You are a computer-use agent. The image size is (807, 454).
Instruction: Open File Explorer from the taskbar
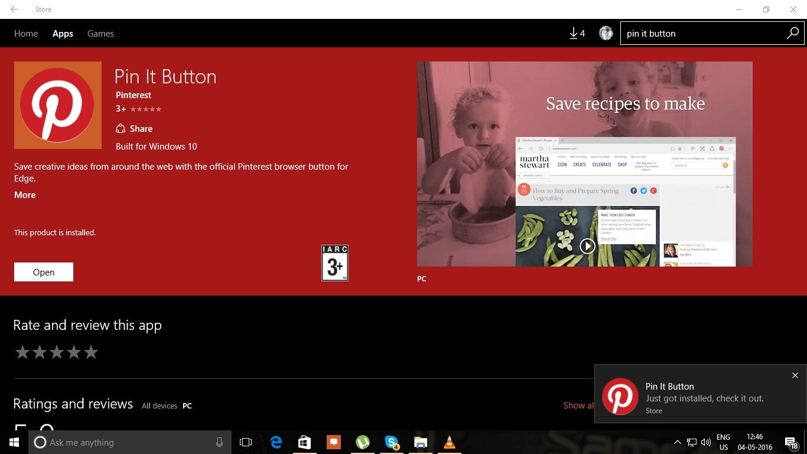420,442
